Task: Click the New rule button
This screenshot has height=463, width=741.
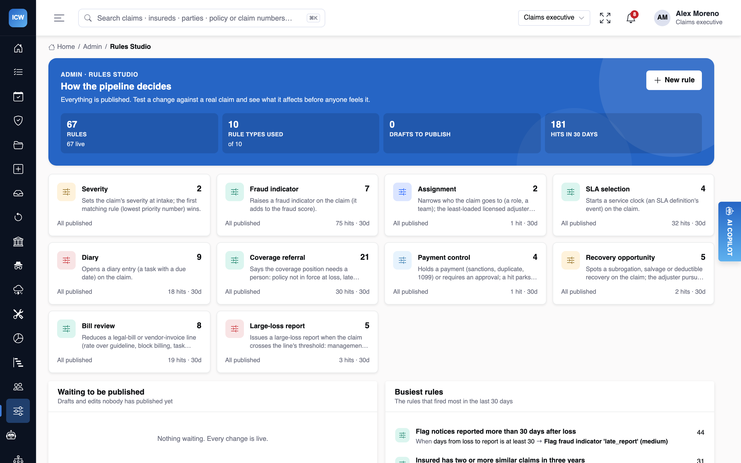Action: tap(674, 80)
